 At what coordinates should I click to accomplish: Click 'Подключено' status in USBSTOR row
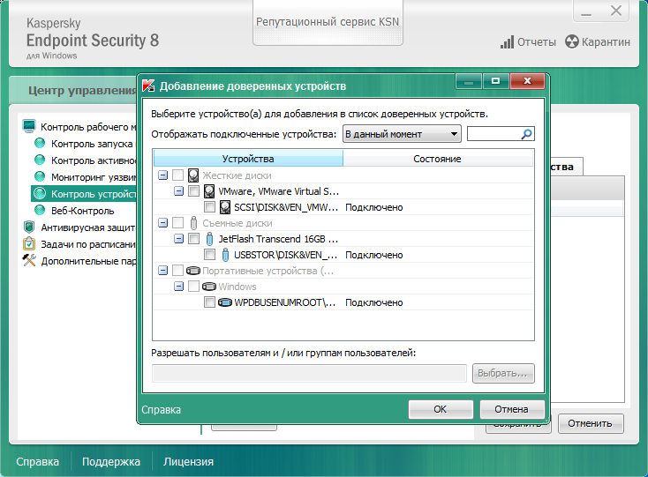pyautogui.click(x=374, y=255)
